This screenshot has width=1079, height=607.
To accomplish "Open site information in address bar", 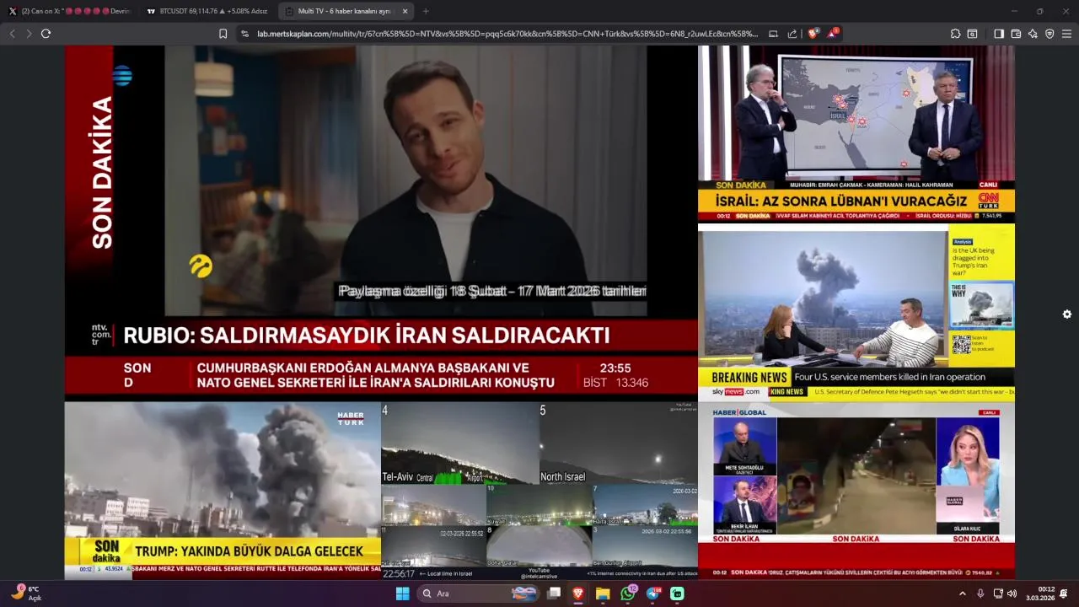I will pos(244,34).
